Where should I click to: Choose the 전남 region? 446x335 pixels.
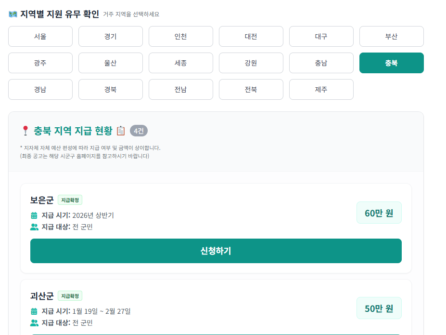[x=181, y=90]
